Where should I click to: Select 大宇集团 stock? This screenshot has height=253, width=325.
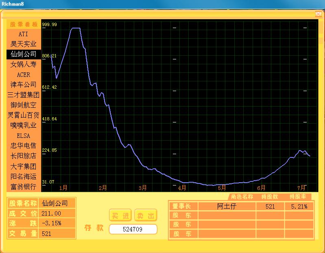[24, 166]
